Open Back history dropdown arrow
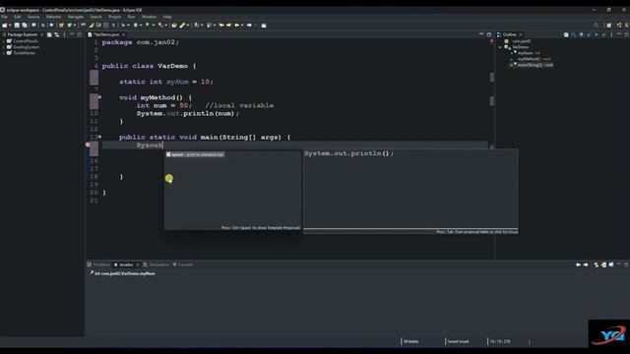Screen dimensions: 630x354 (242, 26)
